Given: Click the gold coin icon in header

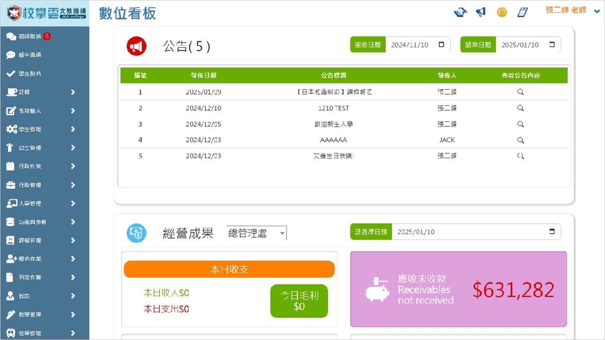Looking at the screenshot, I should (x=502, y=12).
